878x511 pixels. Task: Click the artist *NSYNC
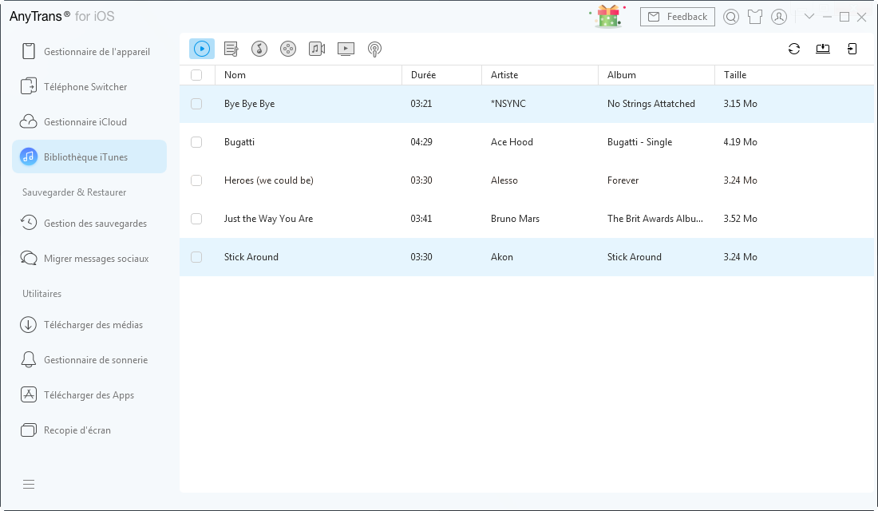508,104
